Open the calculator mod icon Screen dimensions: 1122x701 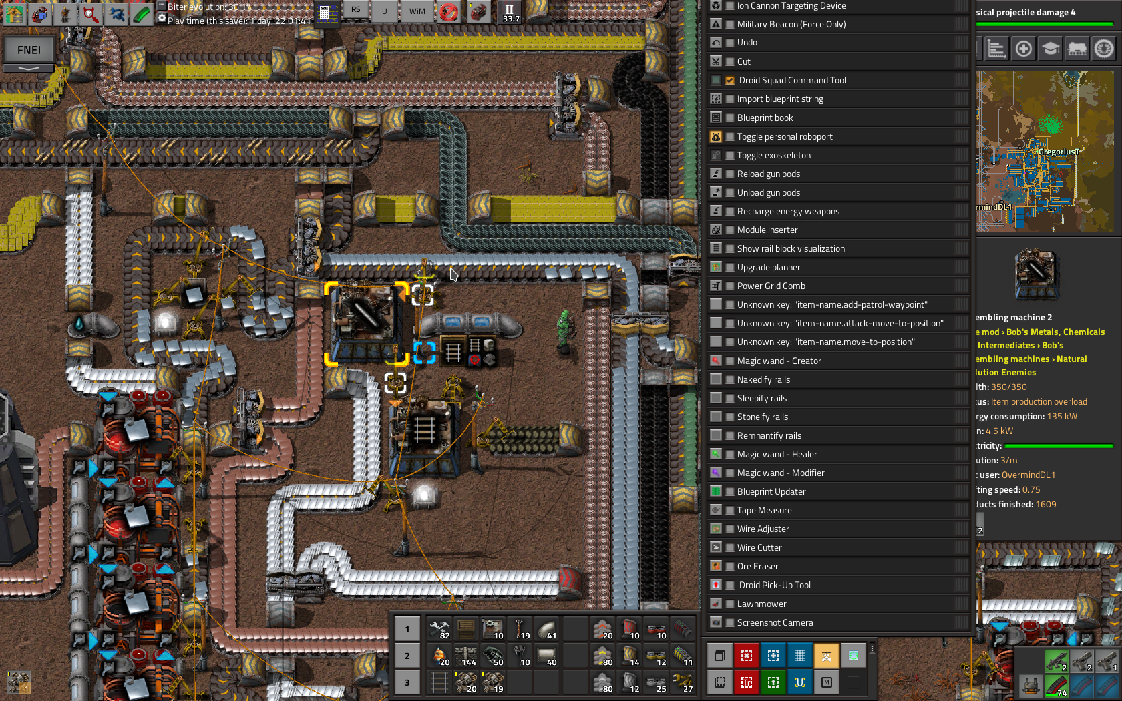pos(327,12)
